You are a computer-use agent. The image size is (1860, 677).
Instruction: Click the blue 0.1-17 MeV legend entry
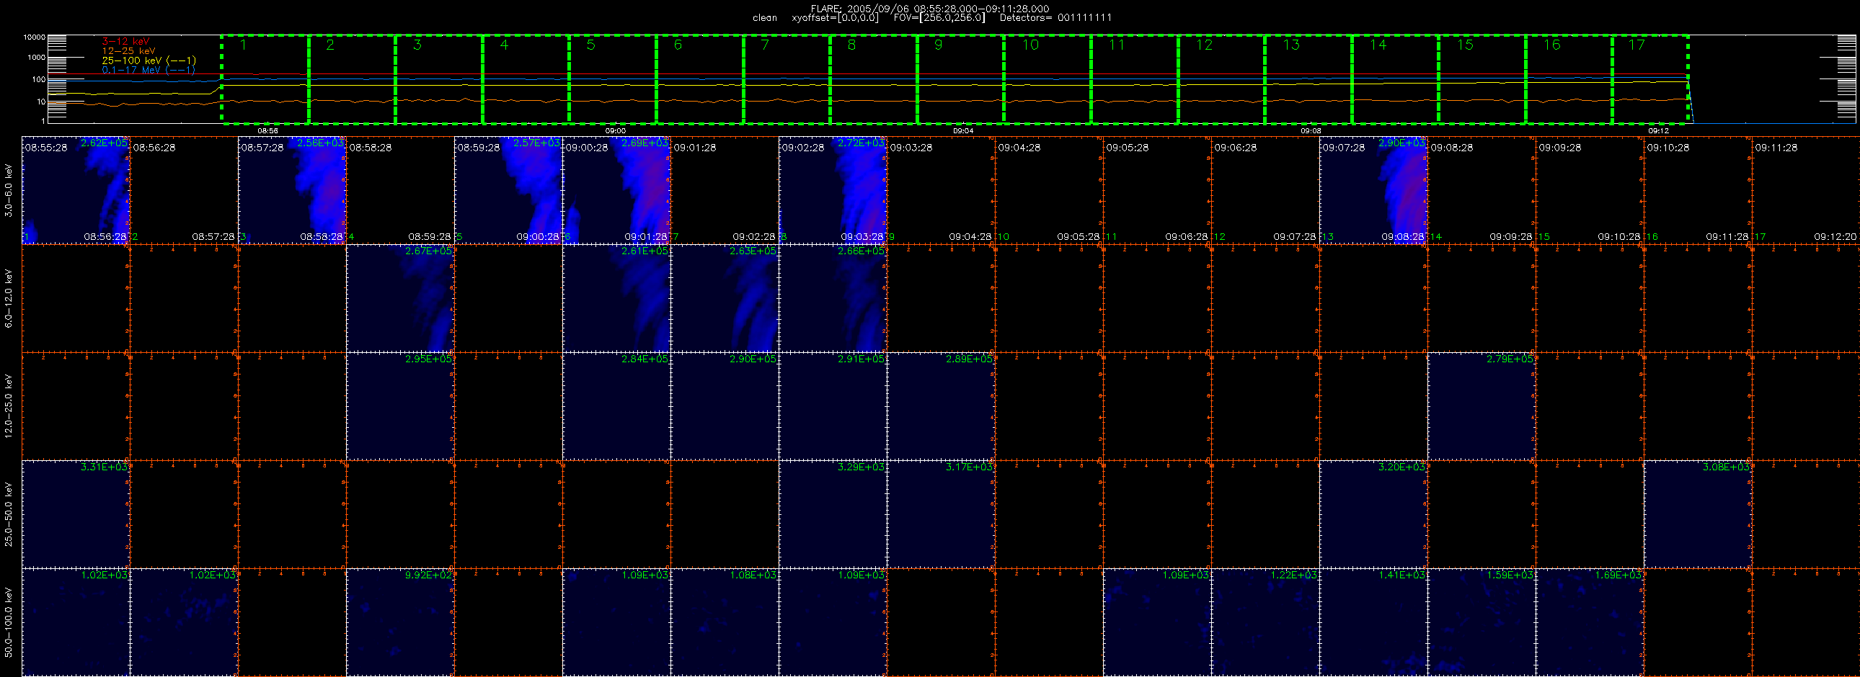[x=149, y=70]
